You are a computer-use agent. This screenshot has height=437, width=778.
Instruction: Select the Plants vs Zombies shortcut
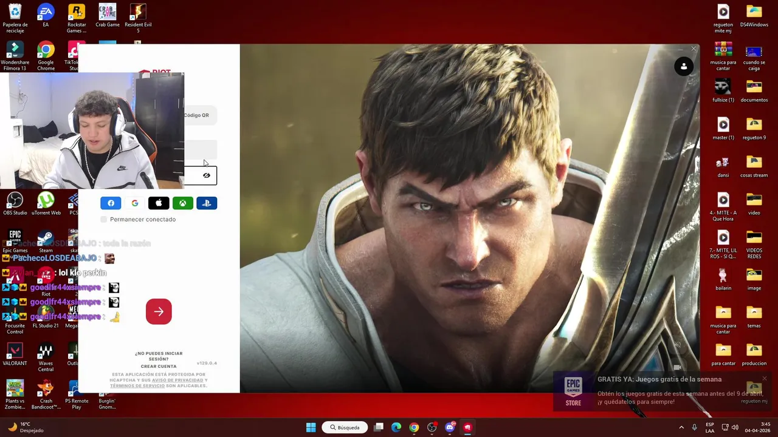click(x=15, y=395)
